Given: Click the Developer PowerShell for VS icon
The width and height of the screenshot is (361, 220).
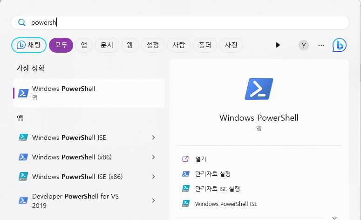Looking at the screenshot, I should 23,200.
